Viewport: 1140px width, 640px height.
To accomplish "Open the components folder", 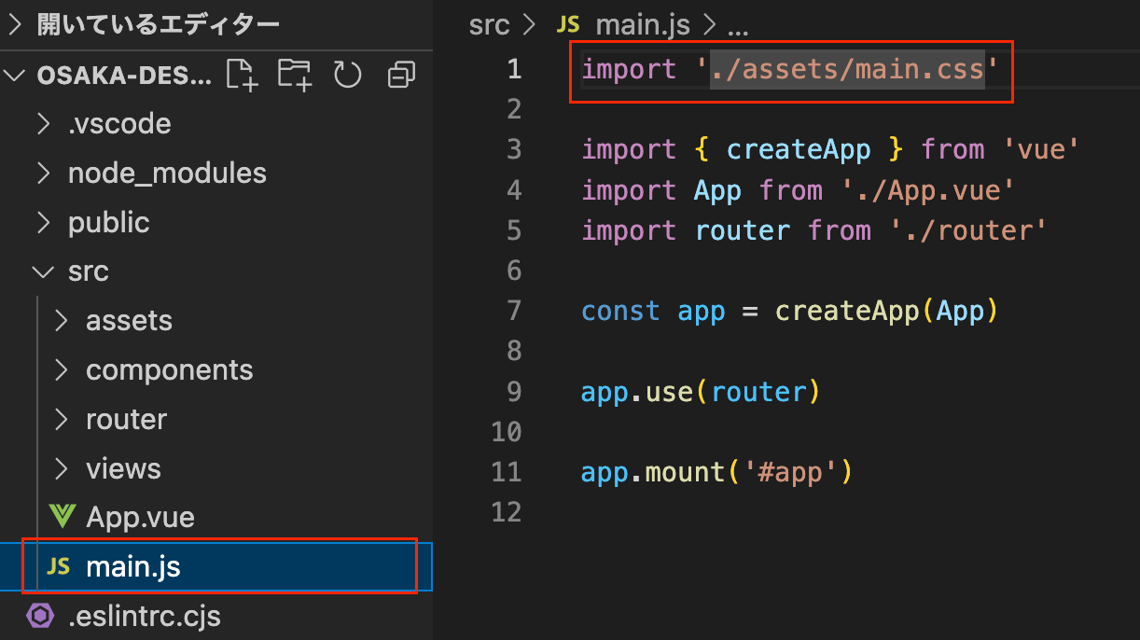I will (169, 369).
